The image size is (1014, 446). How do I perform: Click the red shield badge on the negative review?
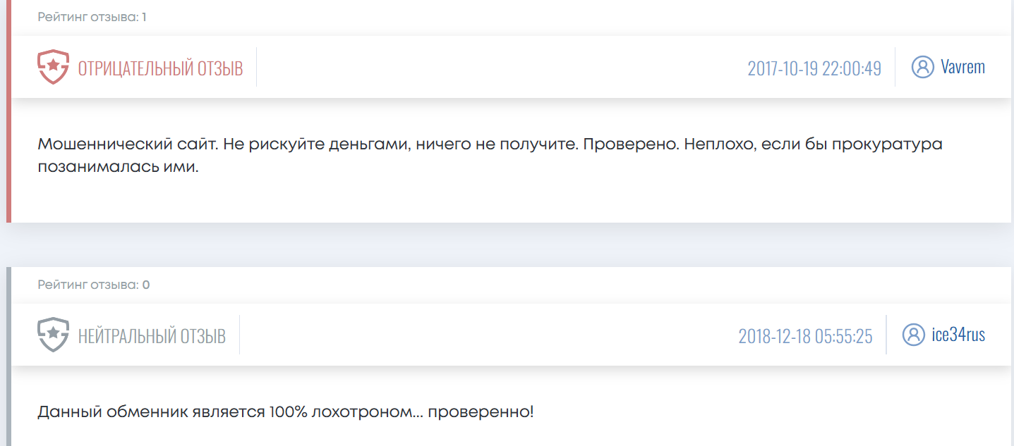(x=52, y=66)
